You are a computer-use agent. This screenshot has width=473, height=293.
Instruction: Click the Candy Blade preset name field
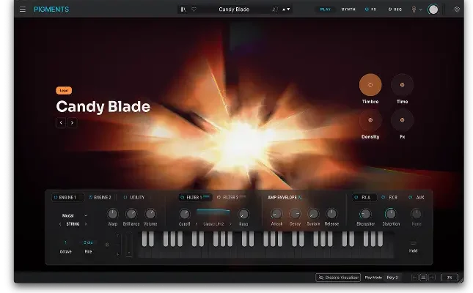(235, 10)
